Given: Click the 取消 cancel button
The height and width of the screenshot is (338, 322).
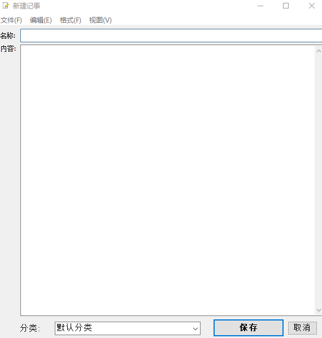Looking at the screenshot, I should 302,328.
